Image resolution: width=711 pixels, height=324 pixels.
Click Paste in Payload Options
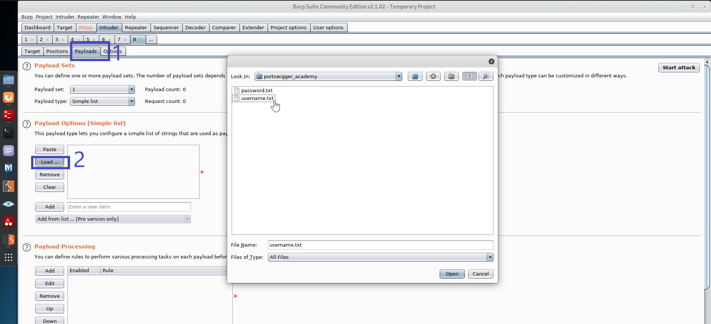pyautogui.click(x=50, y=149)
